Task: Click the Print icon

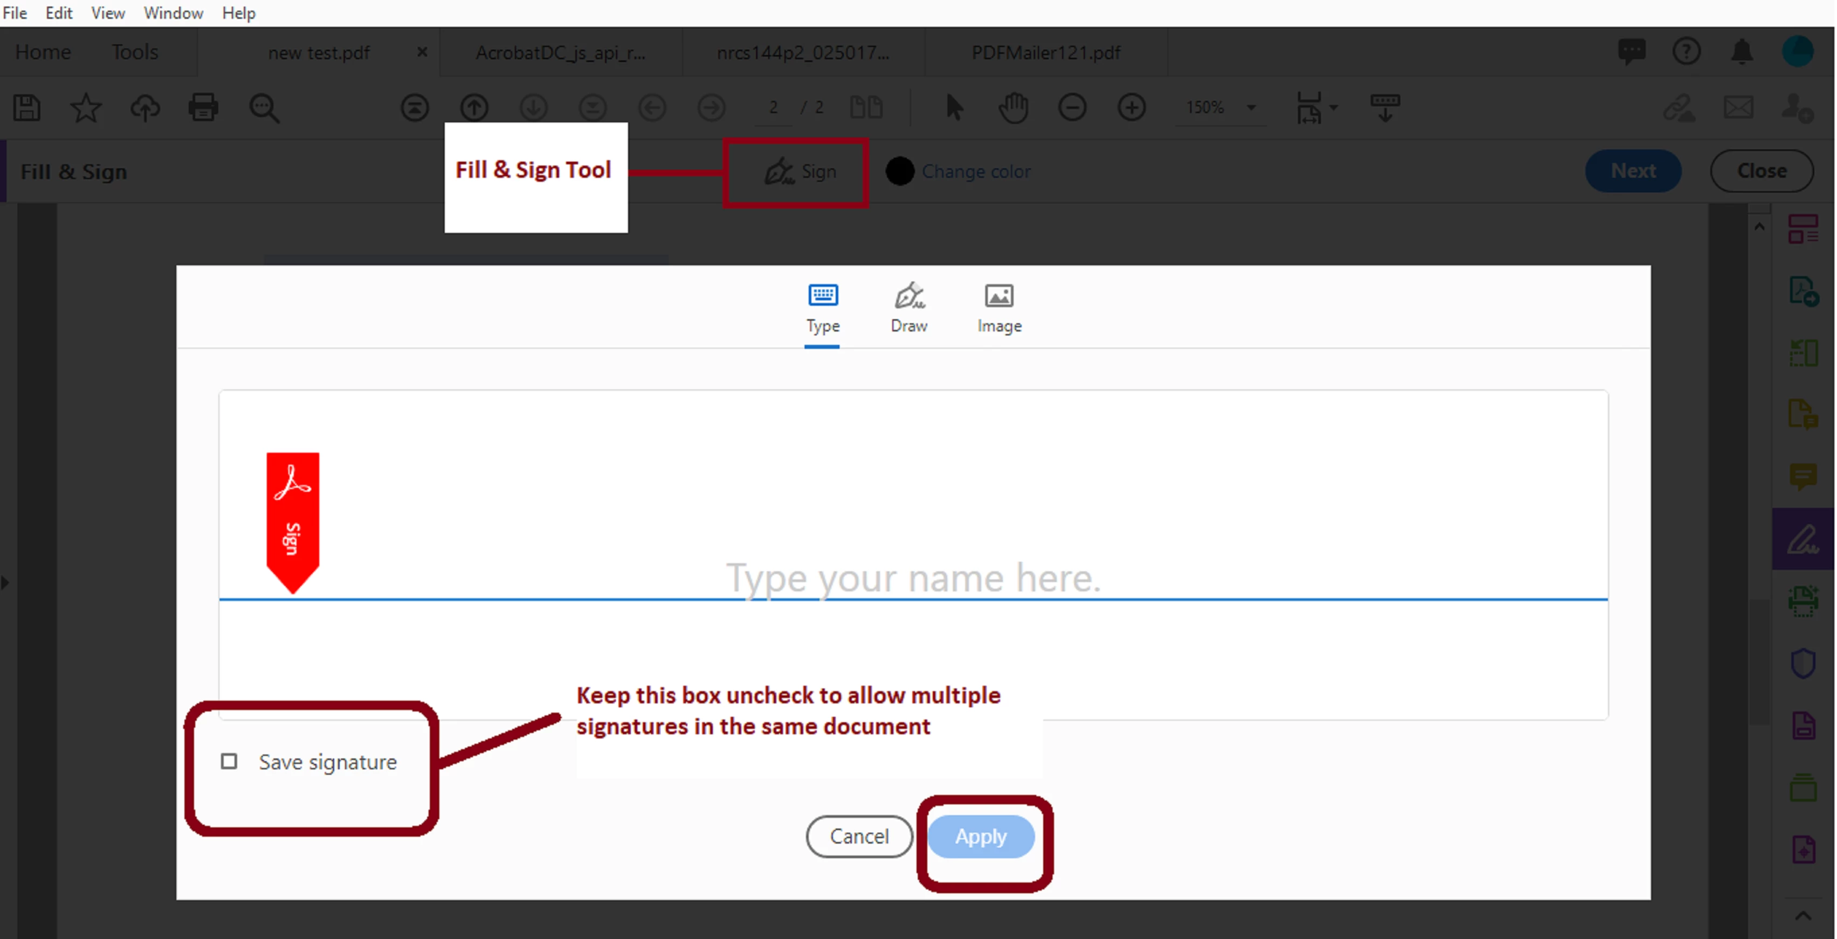Action: pos(203,108)
